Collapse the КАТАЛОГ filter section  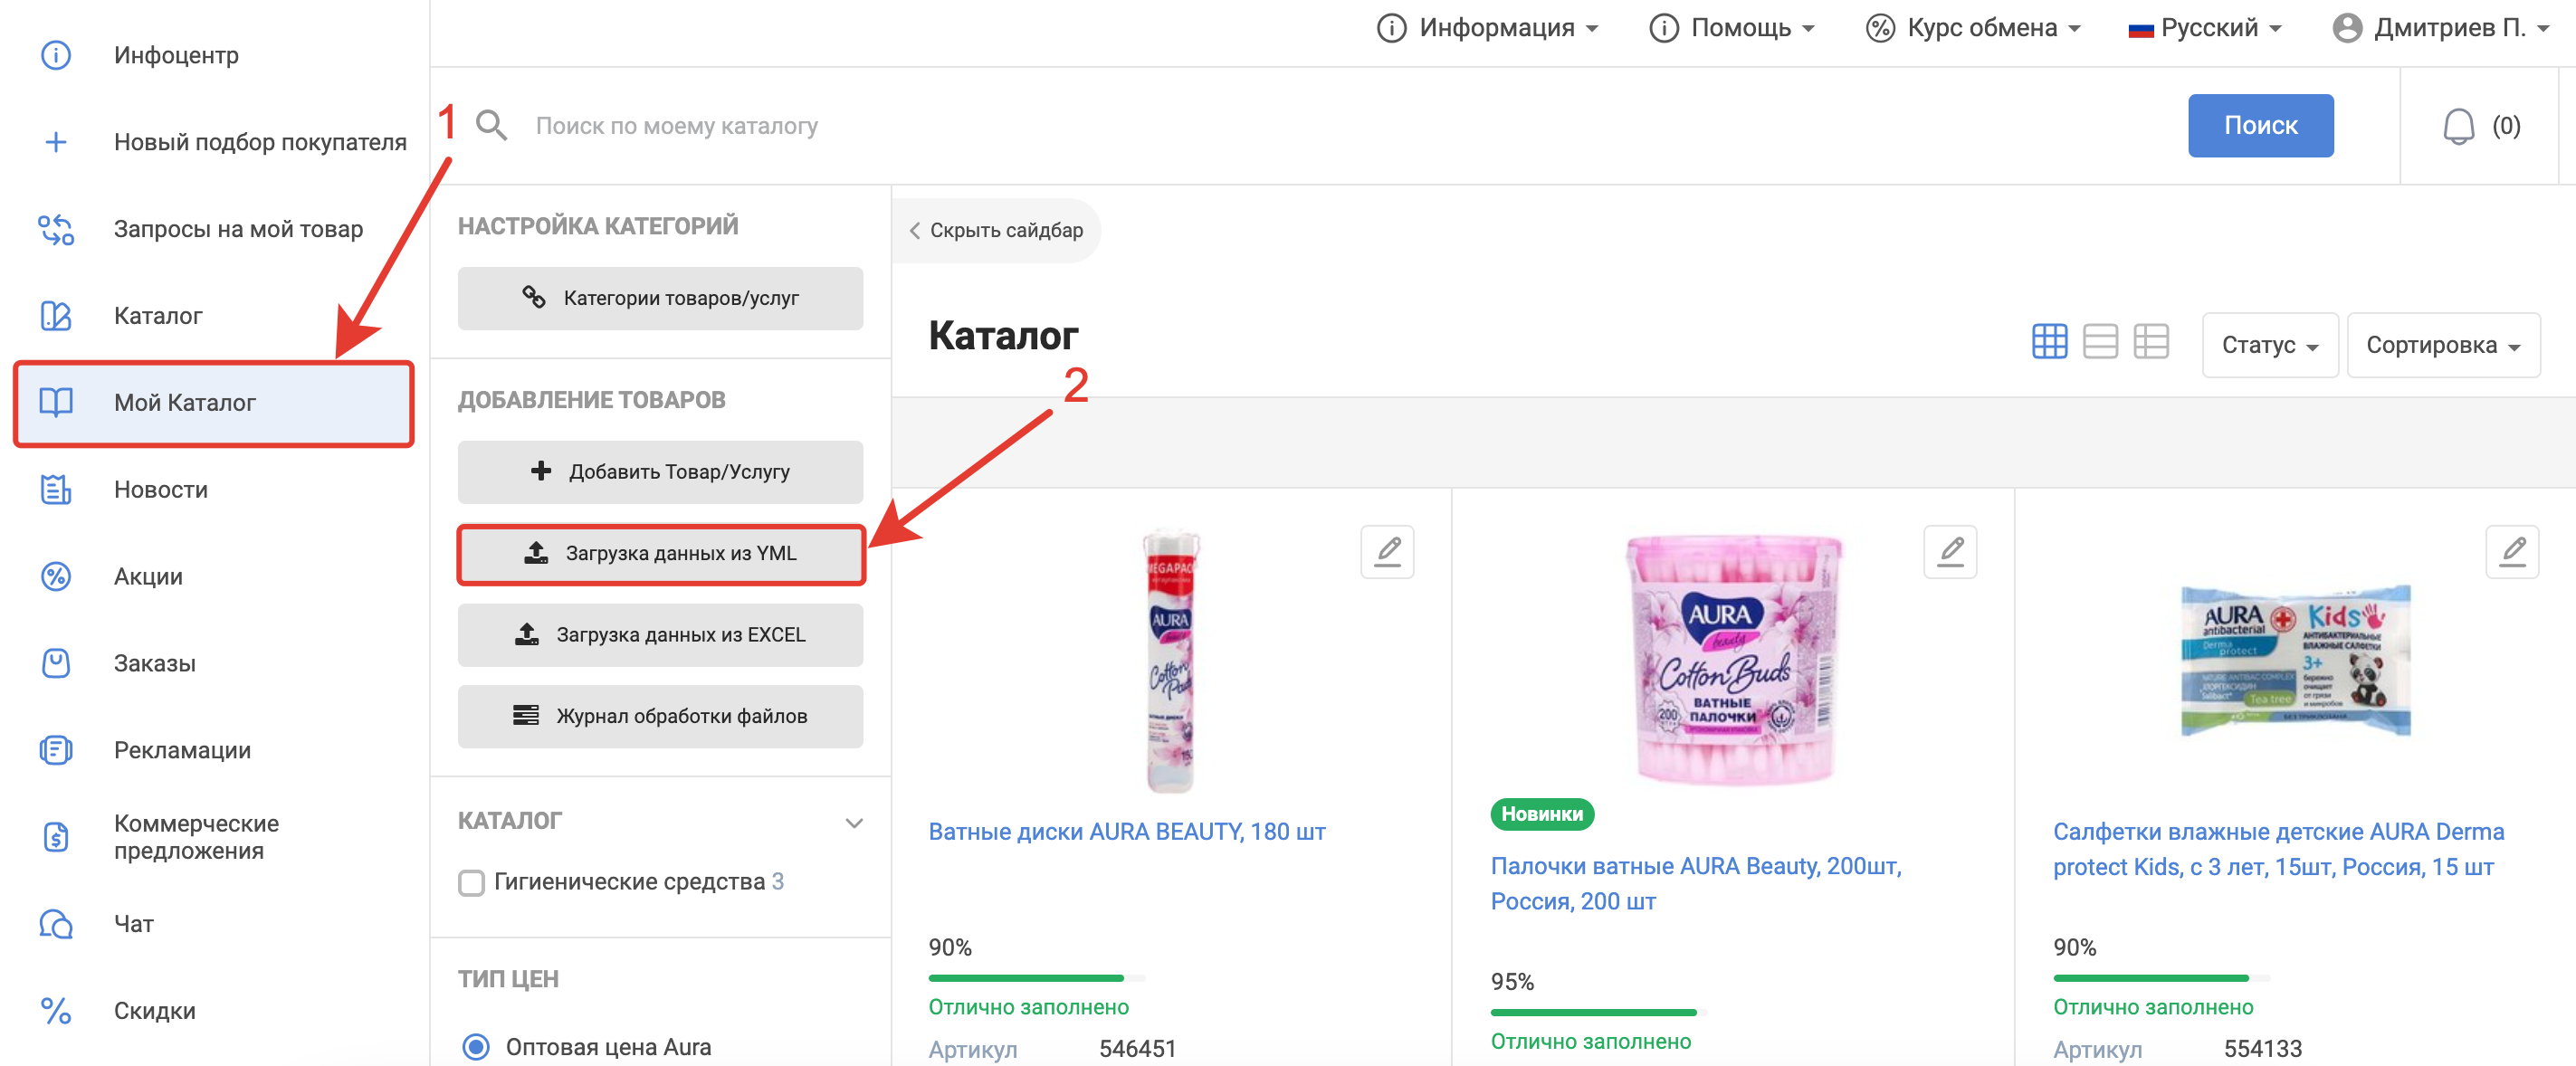pyautogui.click(x=853, y=822)
